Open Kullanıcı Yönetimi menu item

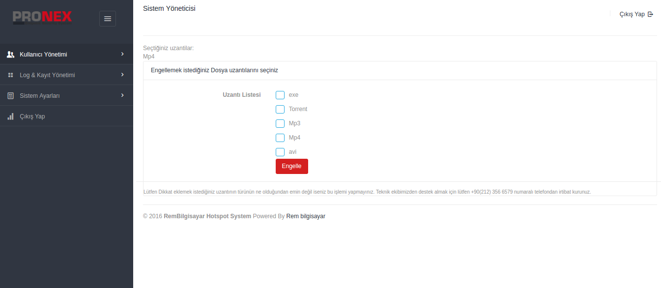click(66, 55)
